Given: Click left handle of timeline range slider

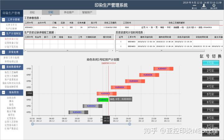Looking at the screenshot, I should click(x=33, y=124).
